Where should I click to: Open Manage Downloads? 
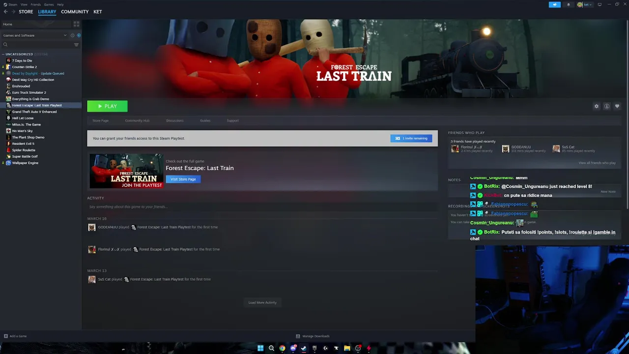313,336
